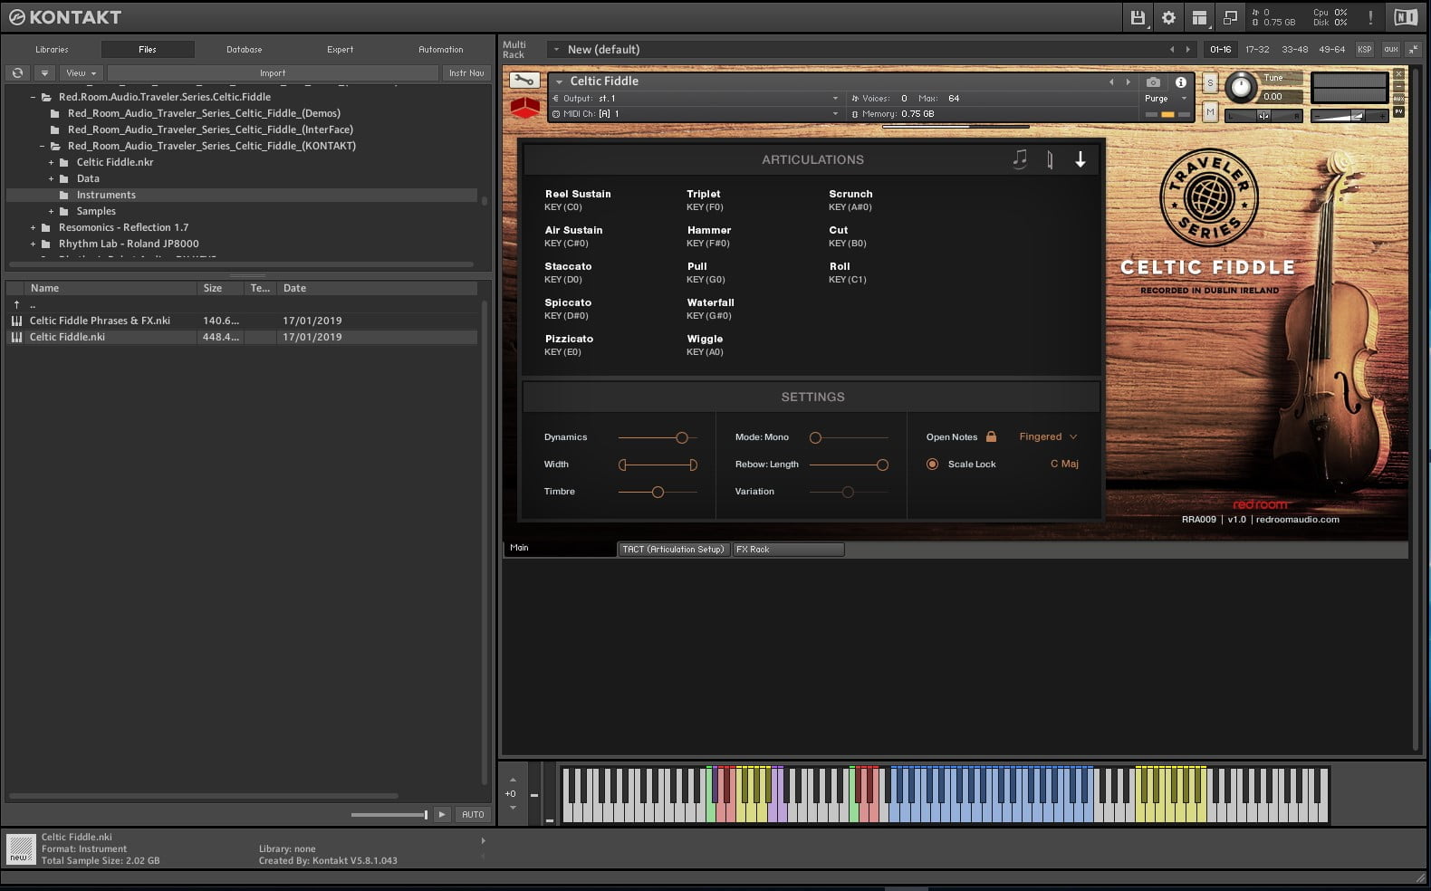Toggle the Open Notes lock
This screenshot has height=891, width=1431.
pos(991,436)
